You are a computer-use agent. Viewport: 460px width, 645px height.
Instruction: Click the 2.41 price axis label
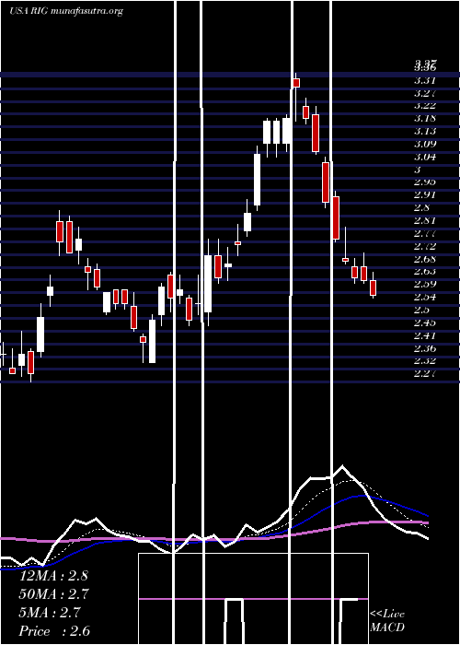[x=425, y=335]
